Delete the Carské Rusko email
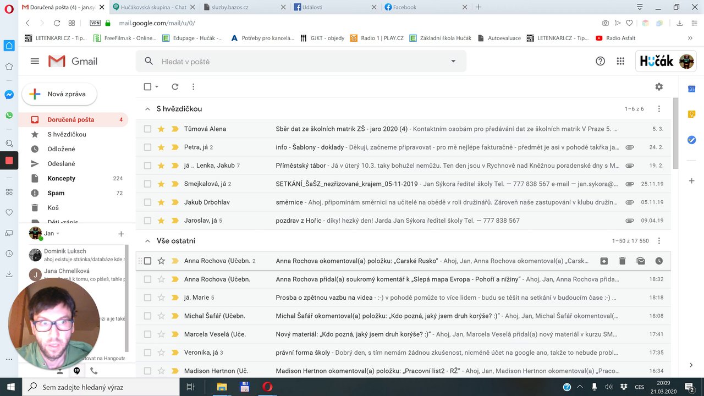704x396 pixels. pos(622,261)
